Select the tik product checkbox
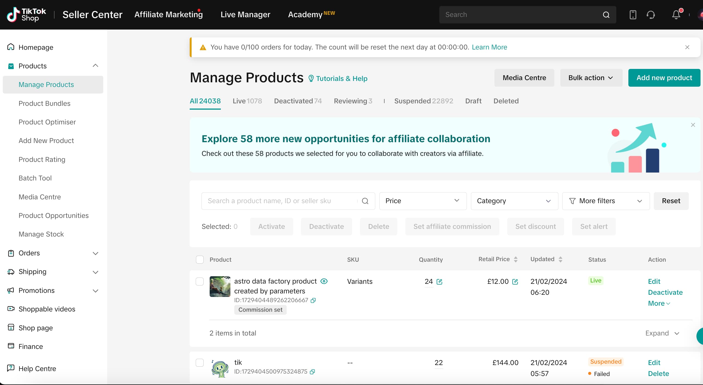703x385 pixels. click(200, 363)
